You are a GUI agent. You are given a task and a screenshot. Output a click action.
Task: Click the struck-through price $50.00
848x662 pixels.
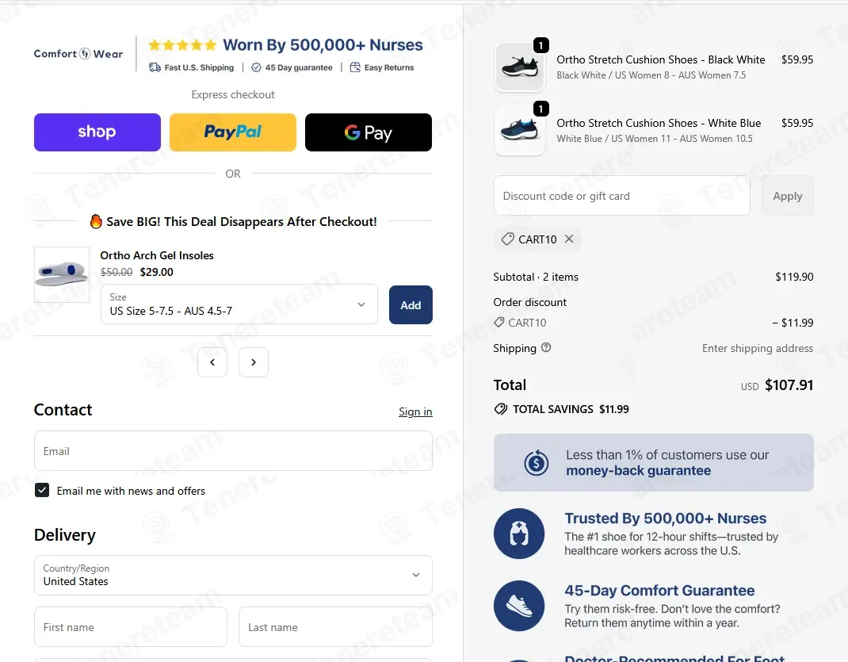[x=117, y=272]
